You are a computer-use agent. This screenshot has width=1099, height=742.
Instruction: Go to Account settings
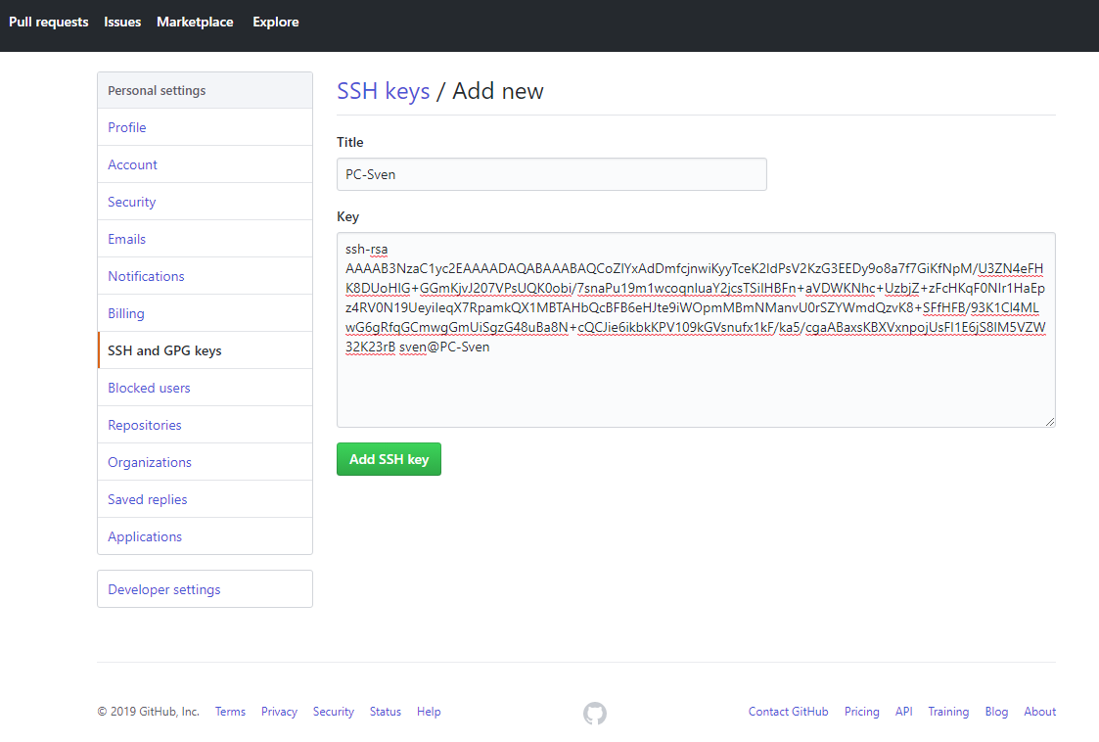[205, 164]
